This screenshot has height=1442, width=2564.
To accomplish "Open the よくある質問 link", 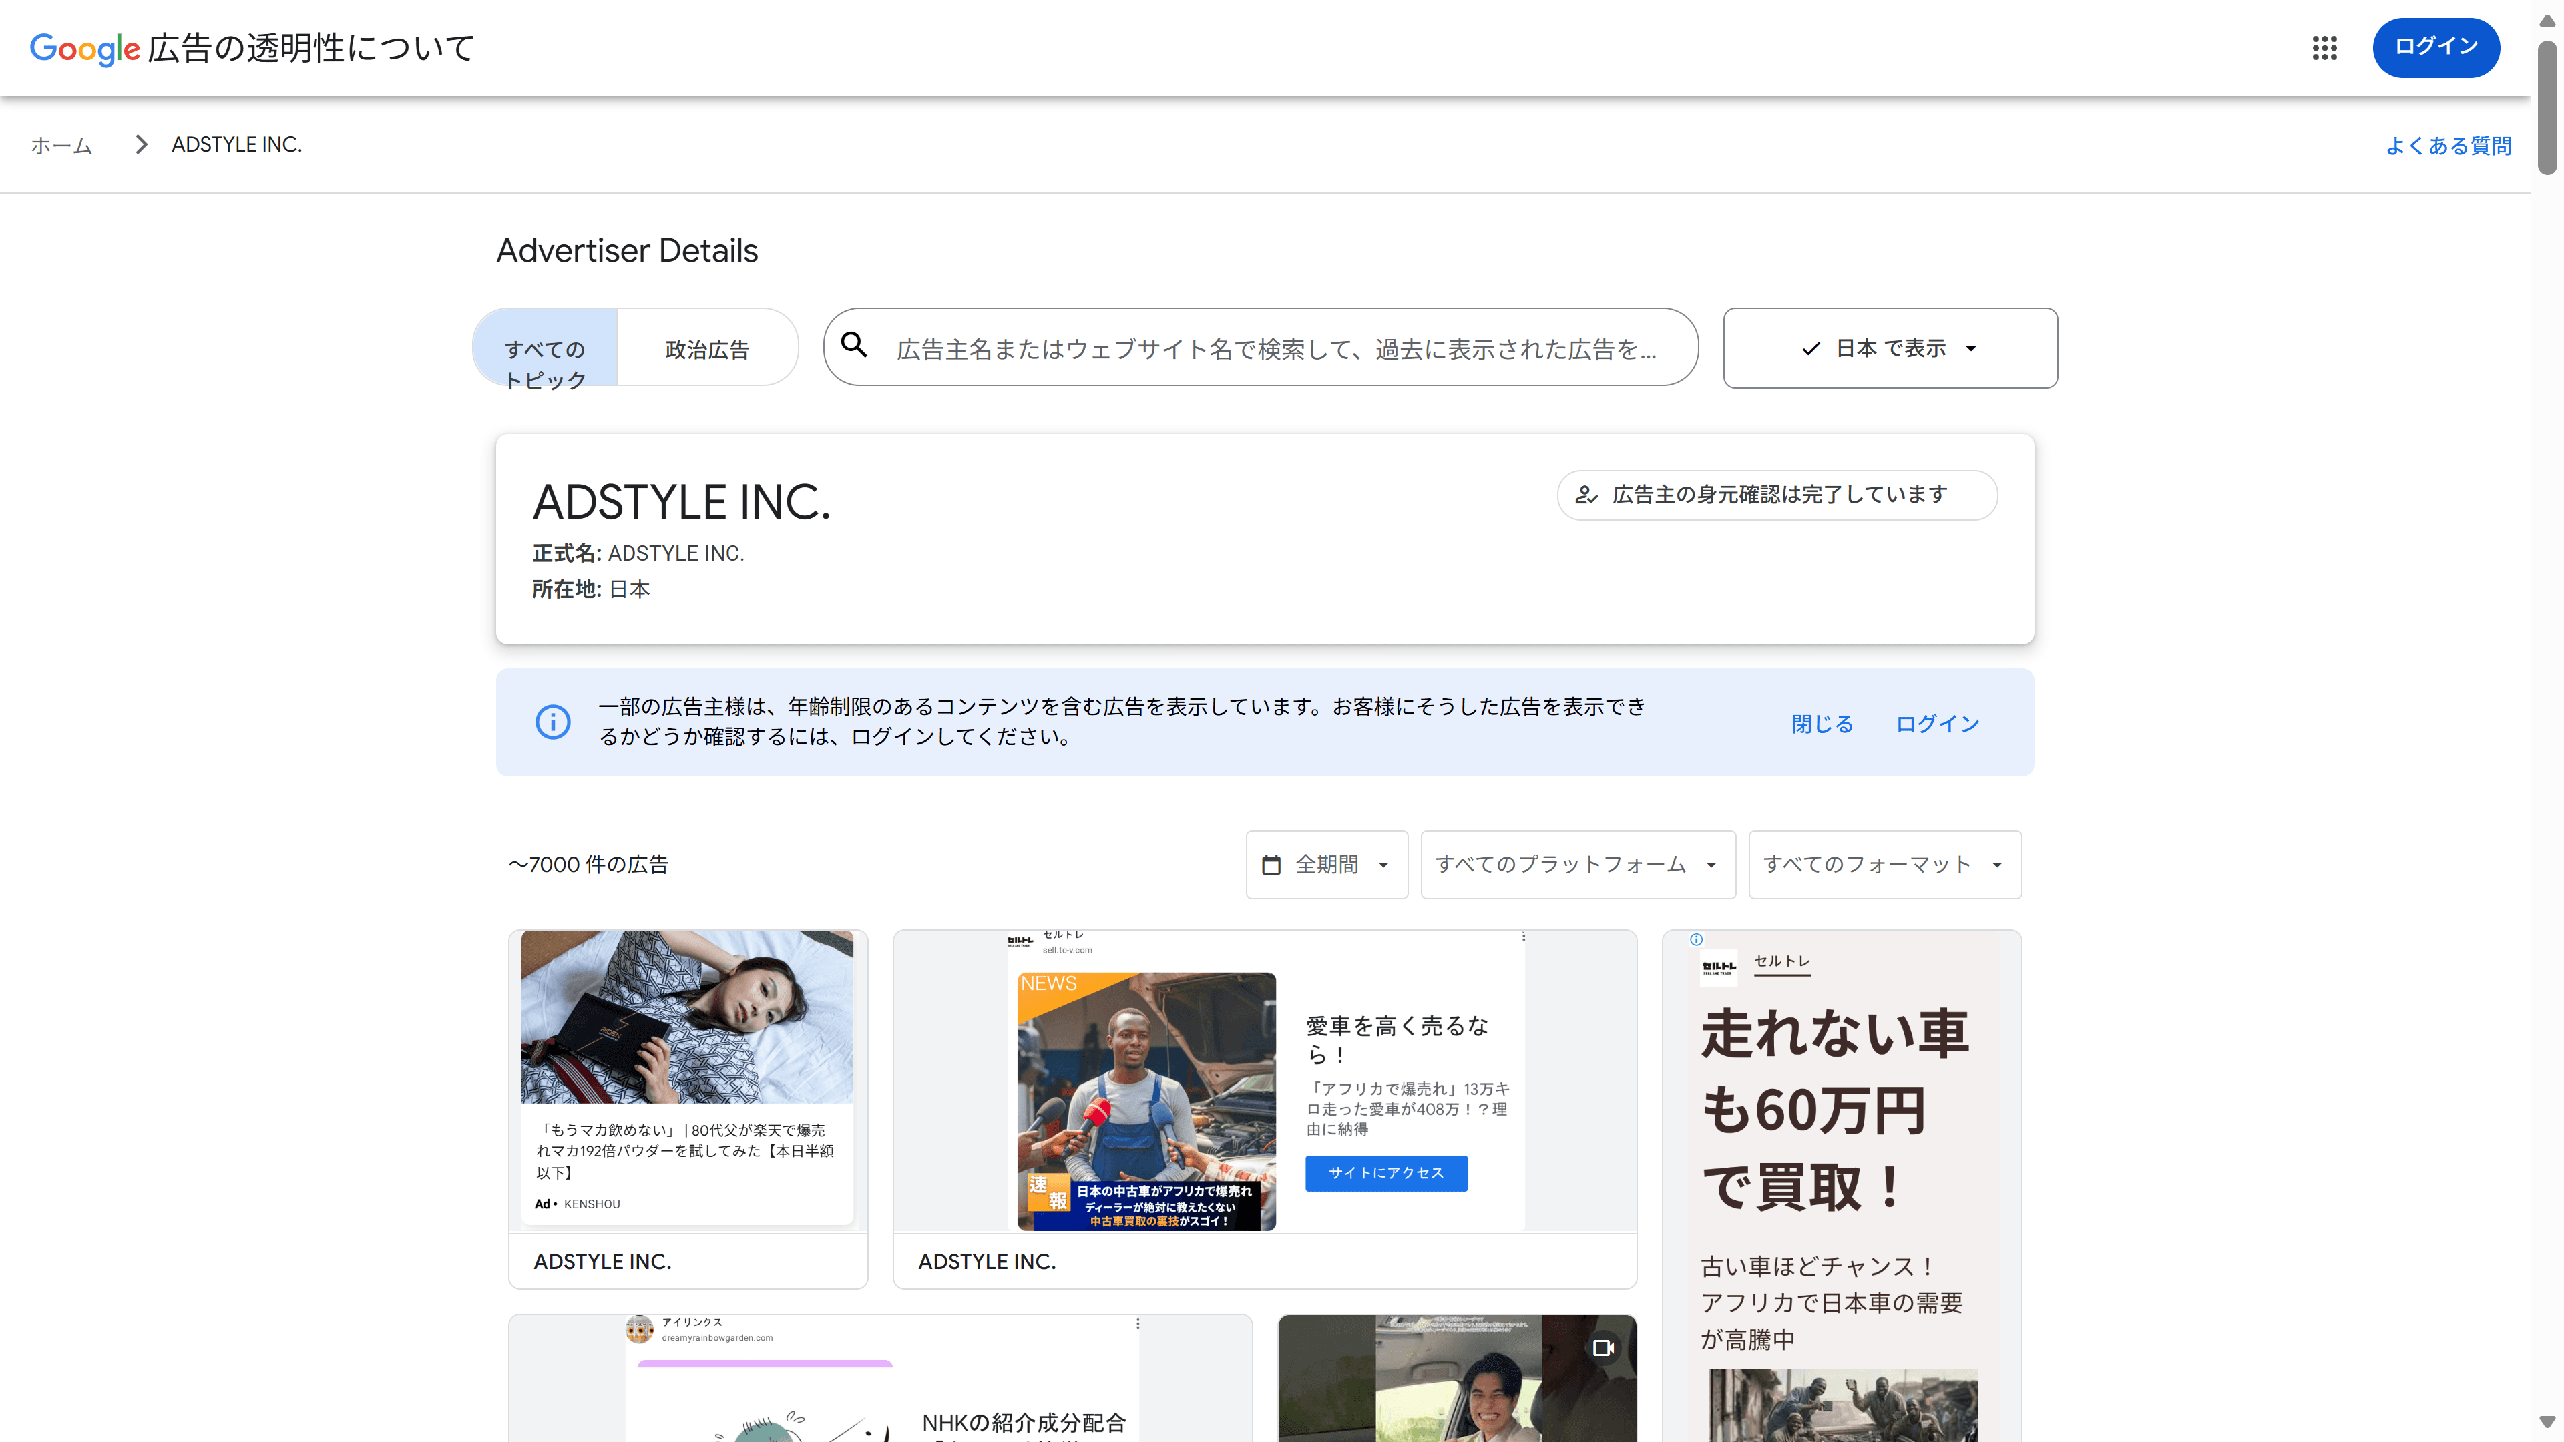I will coord(2448,146).
